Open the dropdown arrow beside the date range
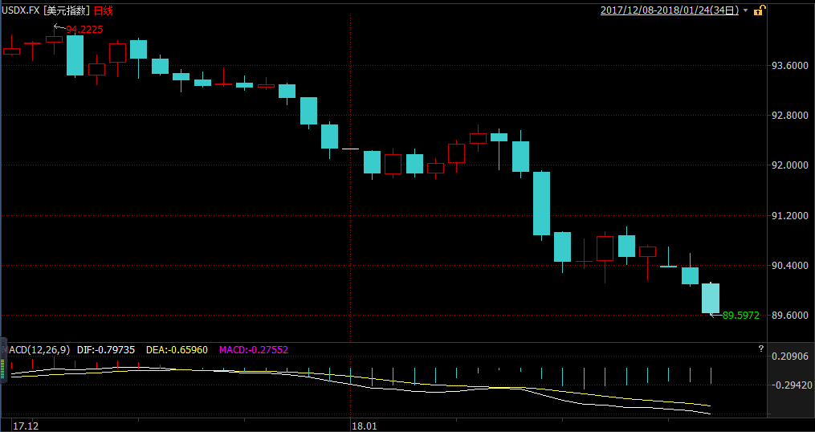815x432 pixels. tap(746, 10)
